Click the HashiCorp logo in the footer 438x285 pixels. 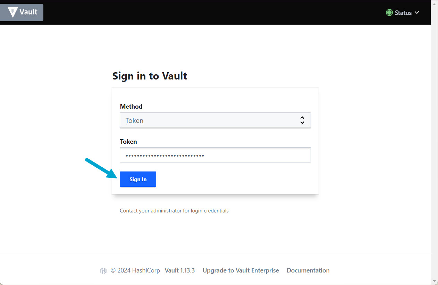[x=103, y=270]
